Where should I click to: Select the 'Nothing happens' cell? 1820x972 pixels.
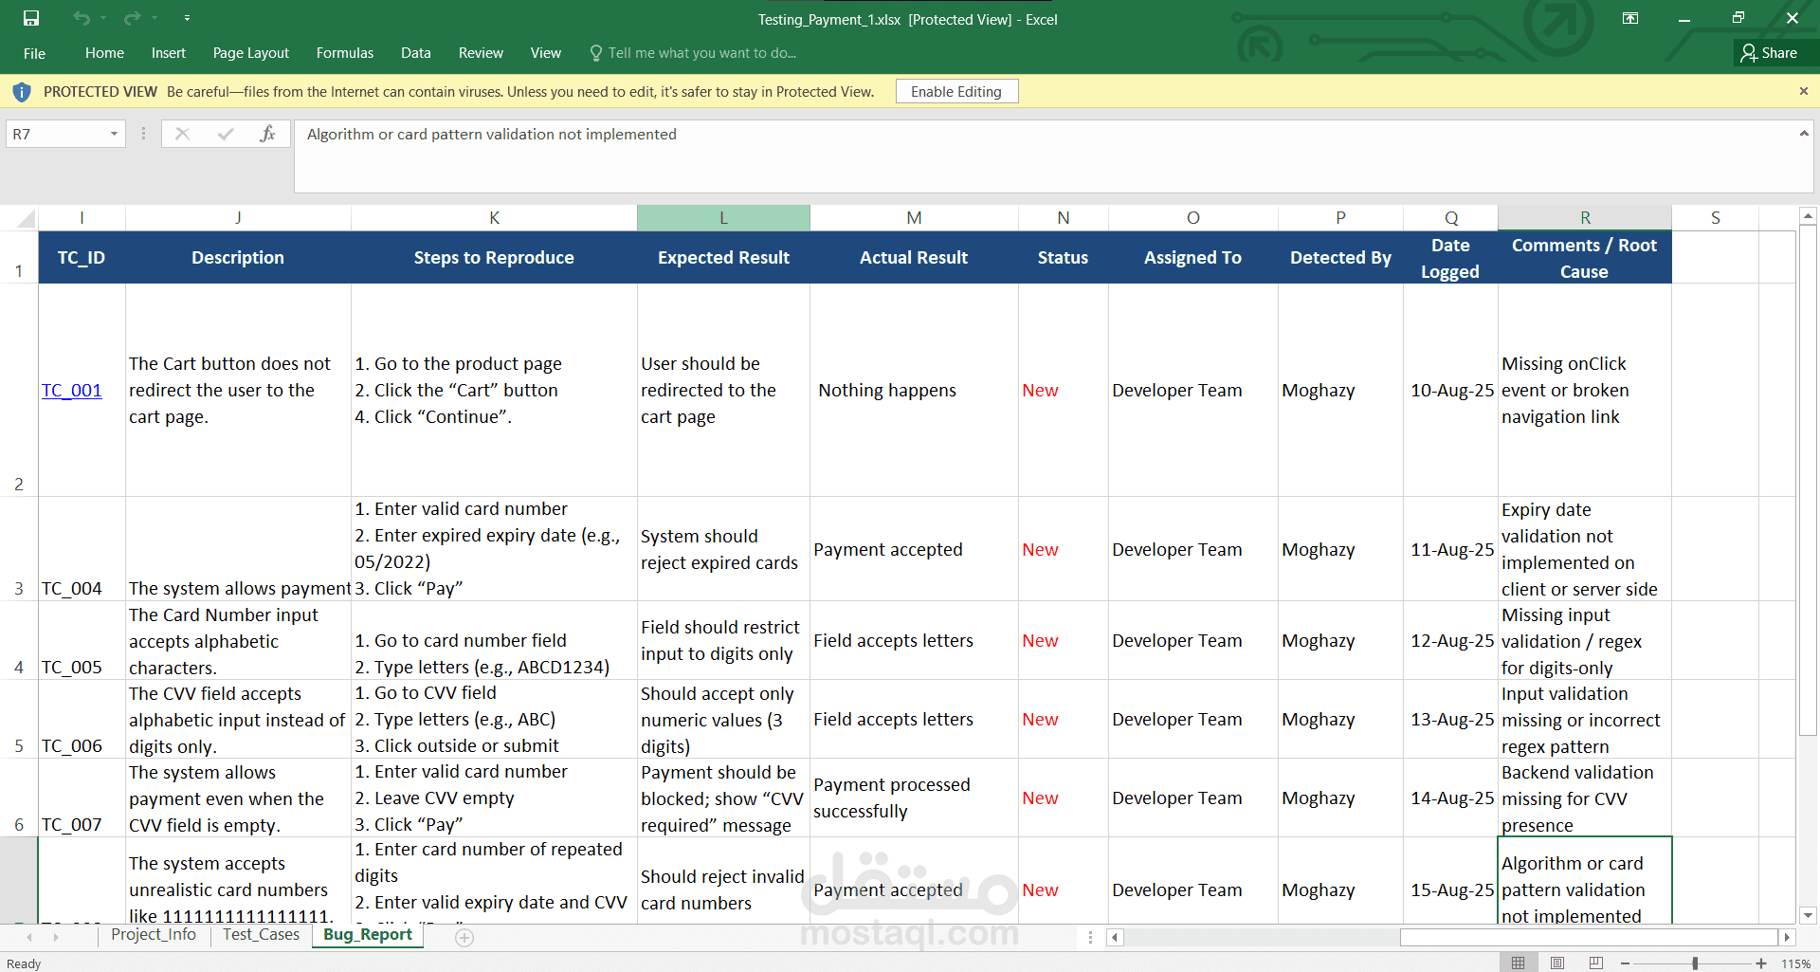pyautogui.click(x=914, y=390)
